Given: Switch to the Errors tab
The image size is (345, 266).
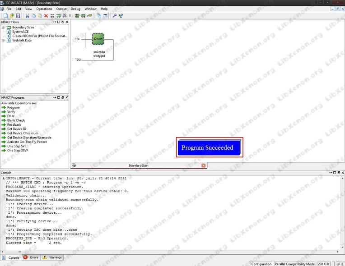Looking at the screenshot, I should point(31,257).
